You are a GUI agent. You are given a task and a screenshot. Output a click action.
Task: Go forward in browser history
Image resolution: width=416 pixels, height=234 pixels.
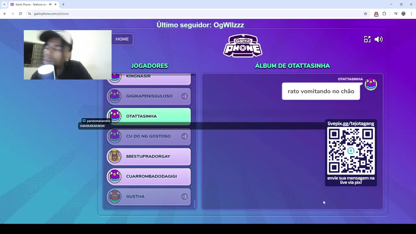pyautogui.click(x=12, y=14)
